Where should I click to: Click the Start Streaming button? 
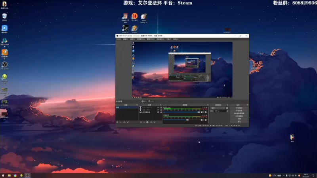tap(239, 108)
